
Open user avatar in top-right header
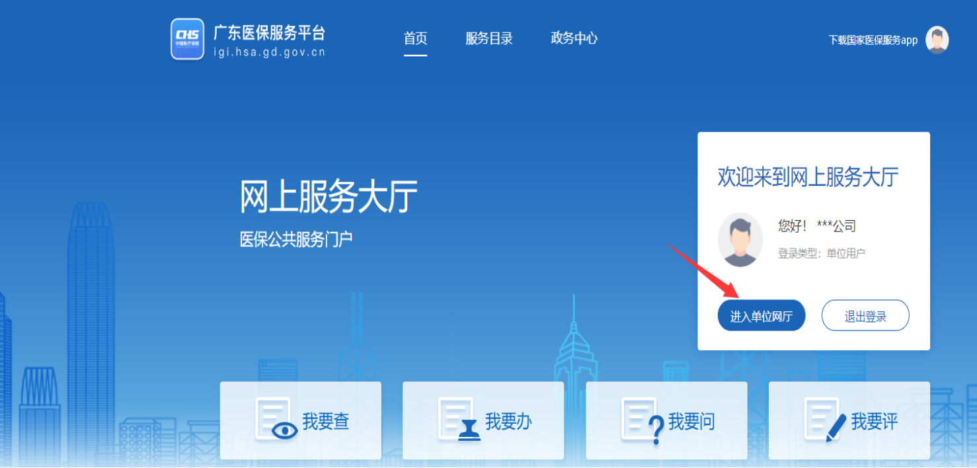pos(937,40)
